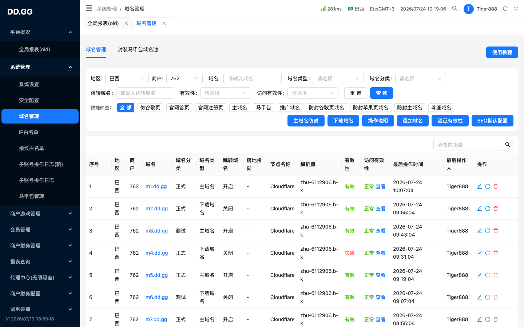The width and height of the screenshot is (524, 327).
Task: Click the SEO默认配置 button
Action: click(x=492, y=121)
